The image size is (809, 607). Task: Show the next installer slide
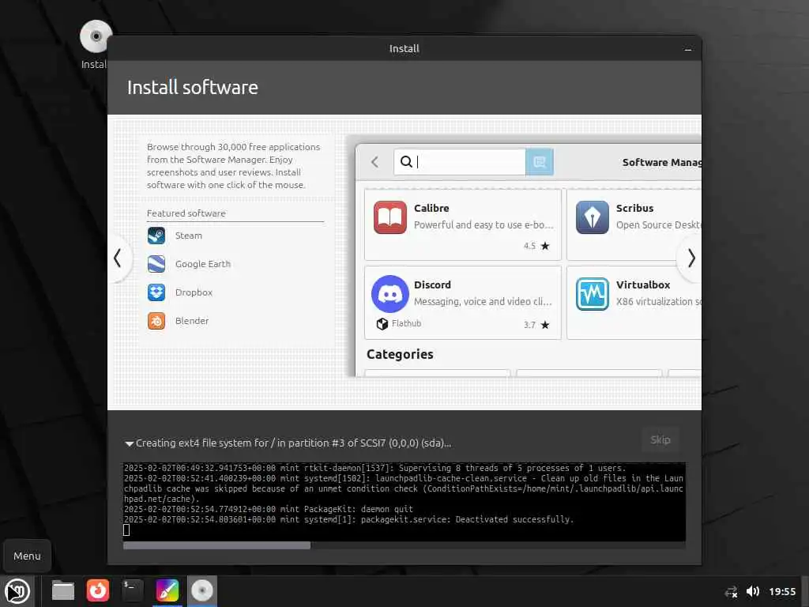690,258
